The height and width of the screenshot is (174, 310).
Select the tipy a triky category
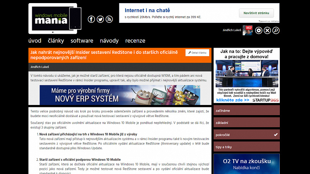tap(246, 146)
